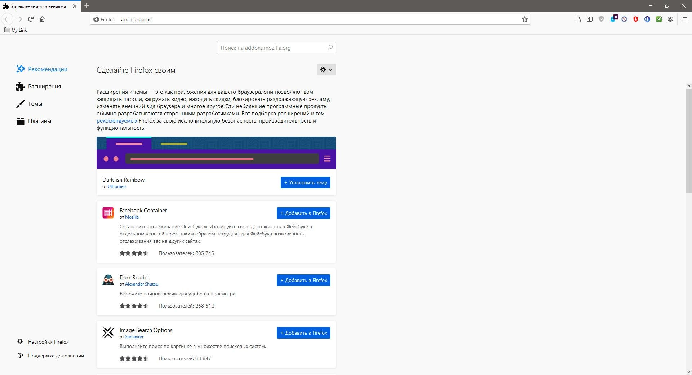Add Dark Reader to Firefox
The height and width of the screenshot is (375, 692).
coord(303,280)
